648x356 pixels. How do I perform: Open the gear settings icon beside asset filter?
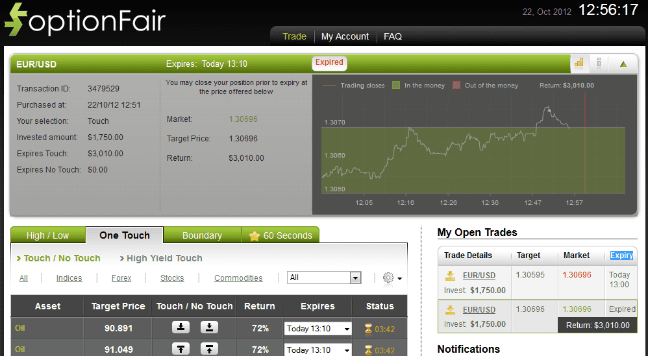pyautogui.click(x=388, y=278)
